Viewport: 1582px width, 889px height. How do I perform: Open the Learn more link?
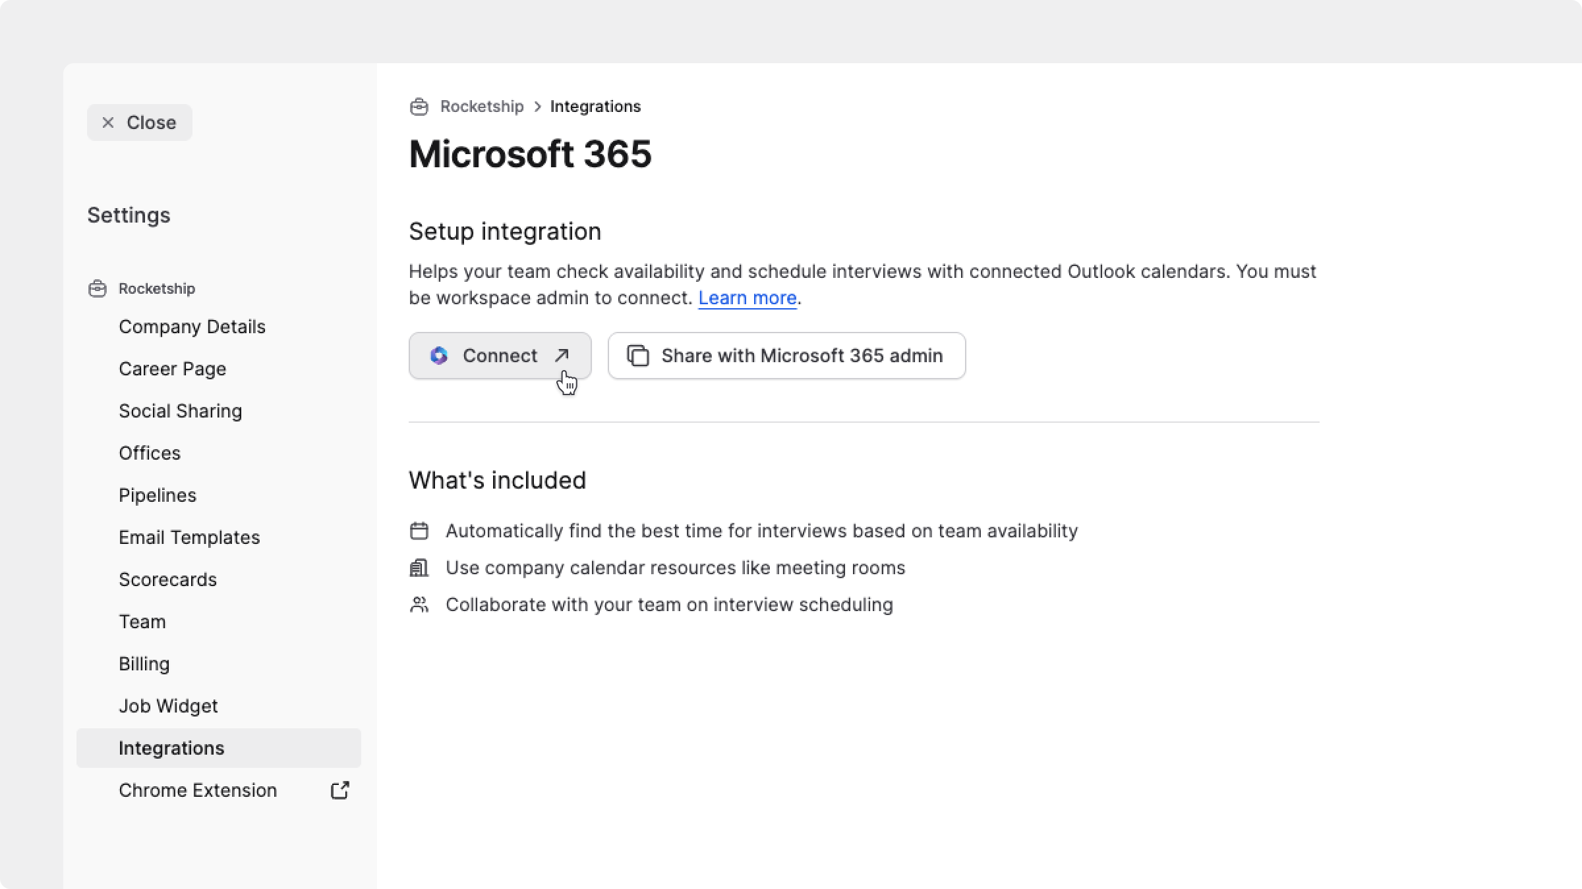[x=747, y=298]
